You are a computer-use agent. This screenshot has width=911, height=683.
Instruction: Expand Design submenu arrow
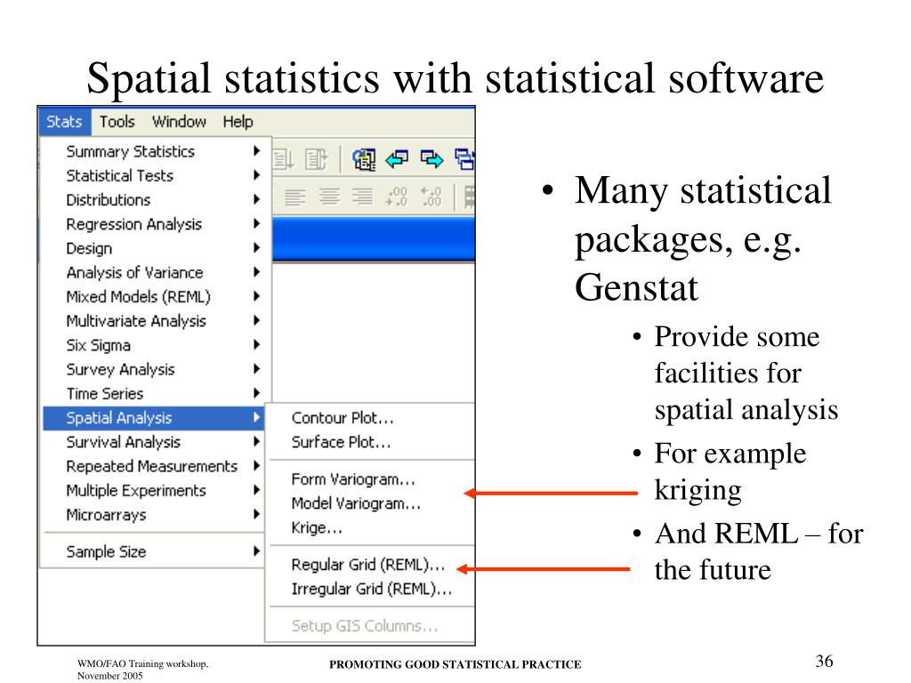pos(256,247)
